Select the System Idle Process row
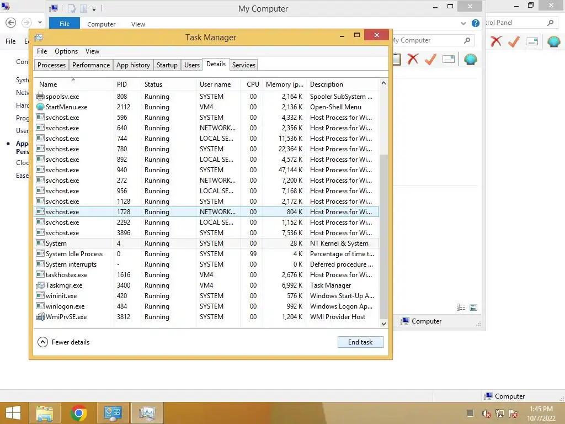 pos(206,254)
